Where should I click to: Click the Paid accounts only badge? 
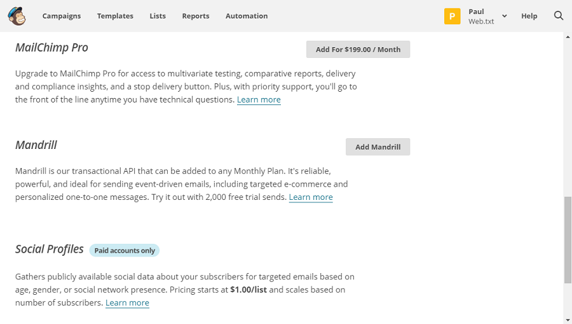[125, 251]
